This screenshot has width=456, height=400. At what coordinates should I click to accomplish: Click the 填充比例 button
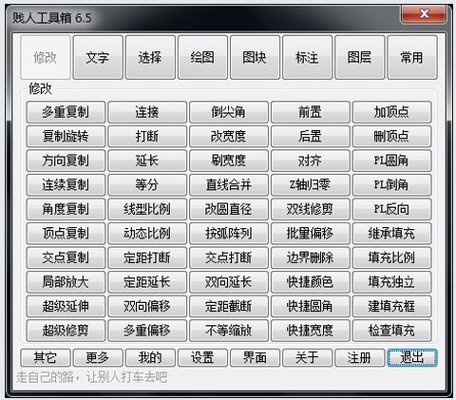pos(391,257)
